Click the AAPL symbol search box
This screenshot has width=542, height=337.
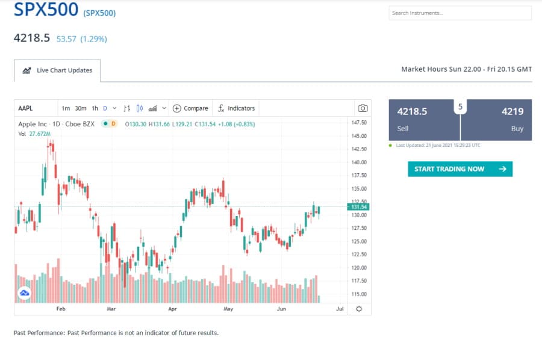(x=36, y=108)
